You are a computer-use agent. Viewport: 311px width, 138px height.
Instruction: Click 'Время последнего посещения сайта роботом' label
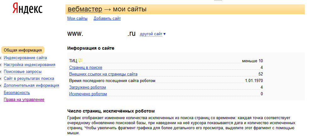pos(112,81)
